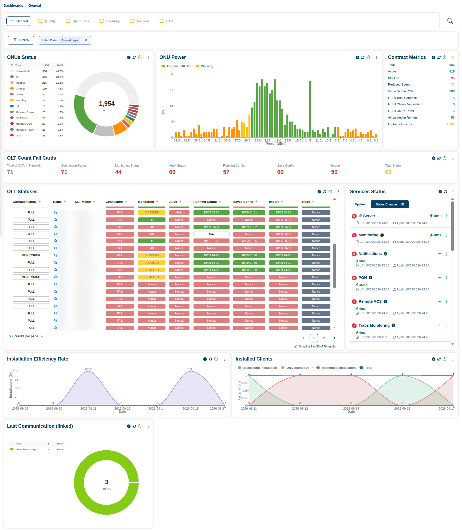Click the info icon in Last Communication panel
The width and height of the screenshot is (462, 530).
(x=129, y=426)
